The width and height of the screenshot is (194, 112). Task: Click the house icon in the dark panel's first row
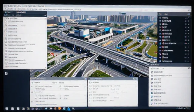pyautogui.click(x=160, y=18)
